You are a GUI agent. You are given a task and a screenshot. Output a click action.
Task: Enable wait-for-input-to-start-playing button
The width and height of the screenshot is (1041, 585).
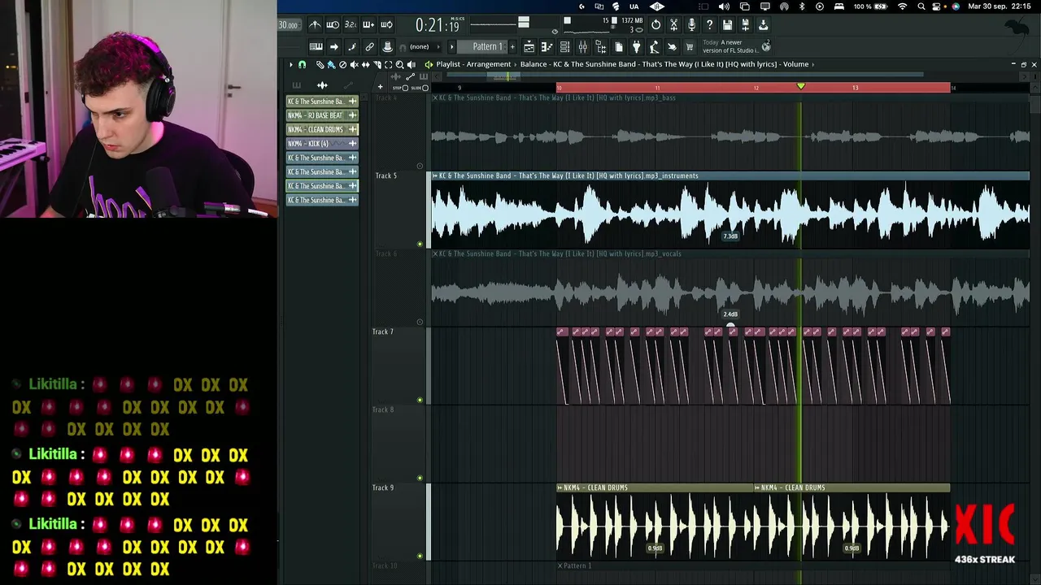click(333, 24)
